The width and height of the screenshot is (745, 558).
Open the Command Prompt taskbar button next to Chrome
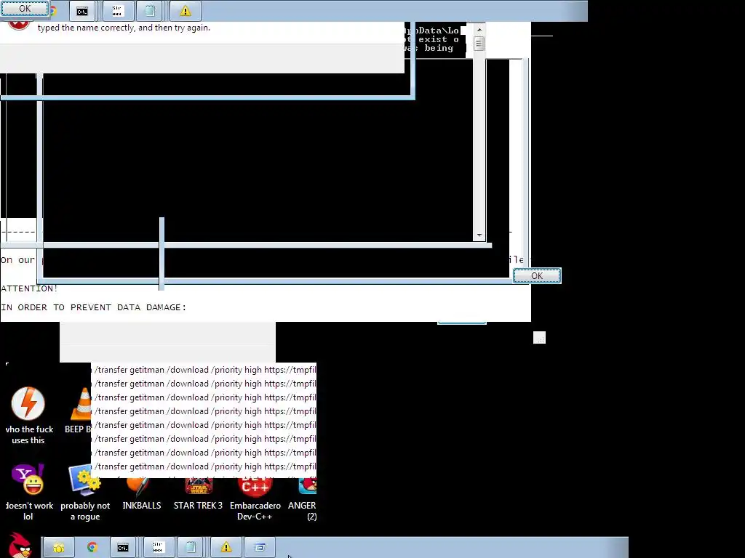pyautogui.click(x=123, y=548)
